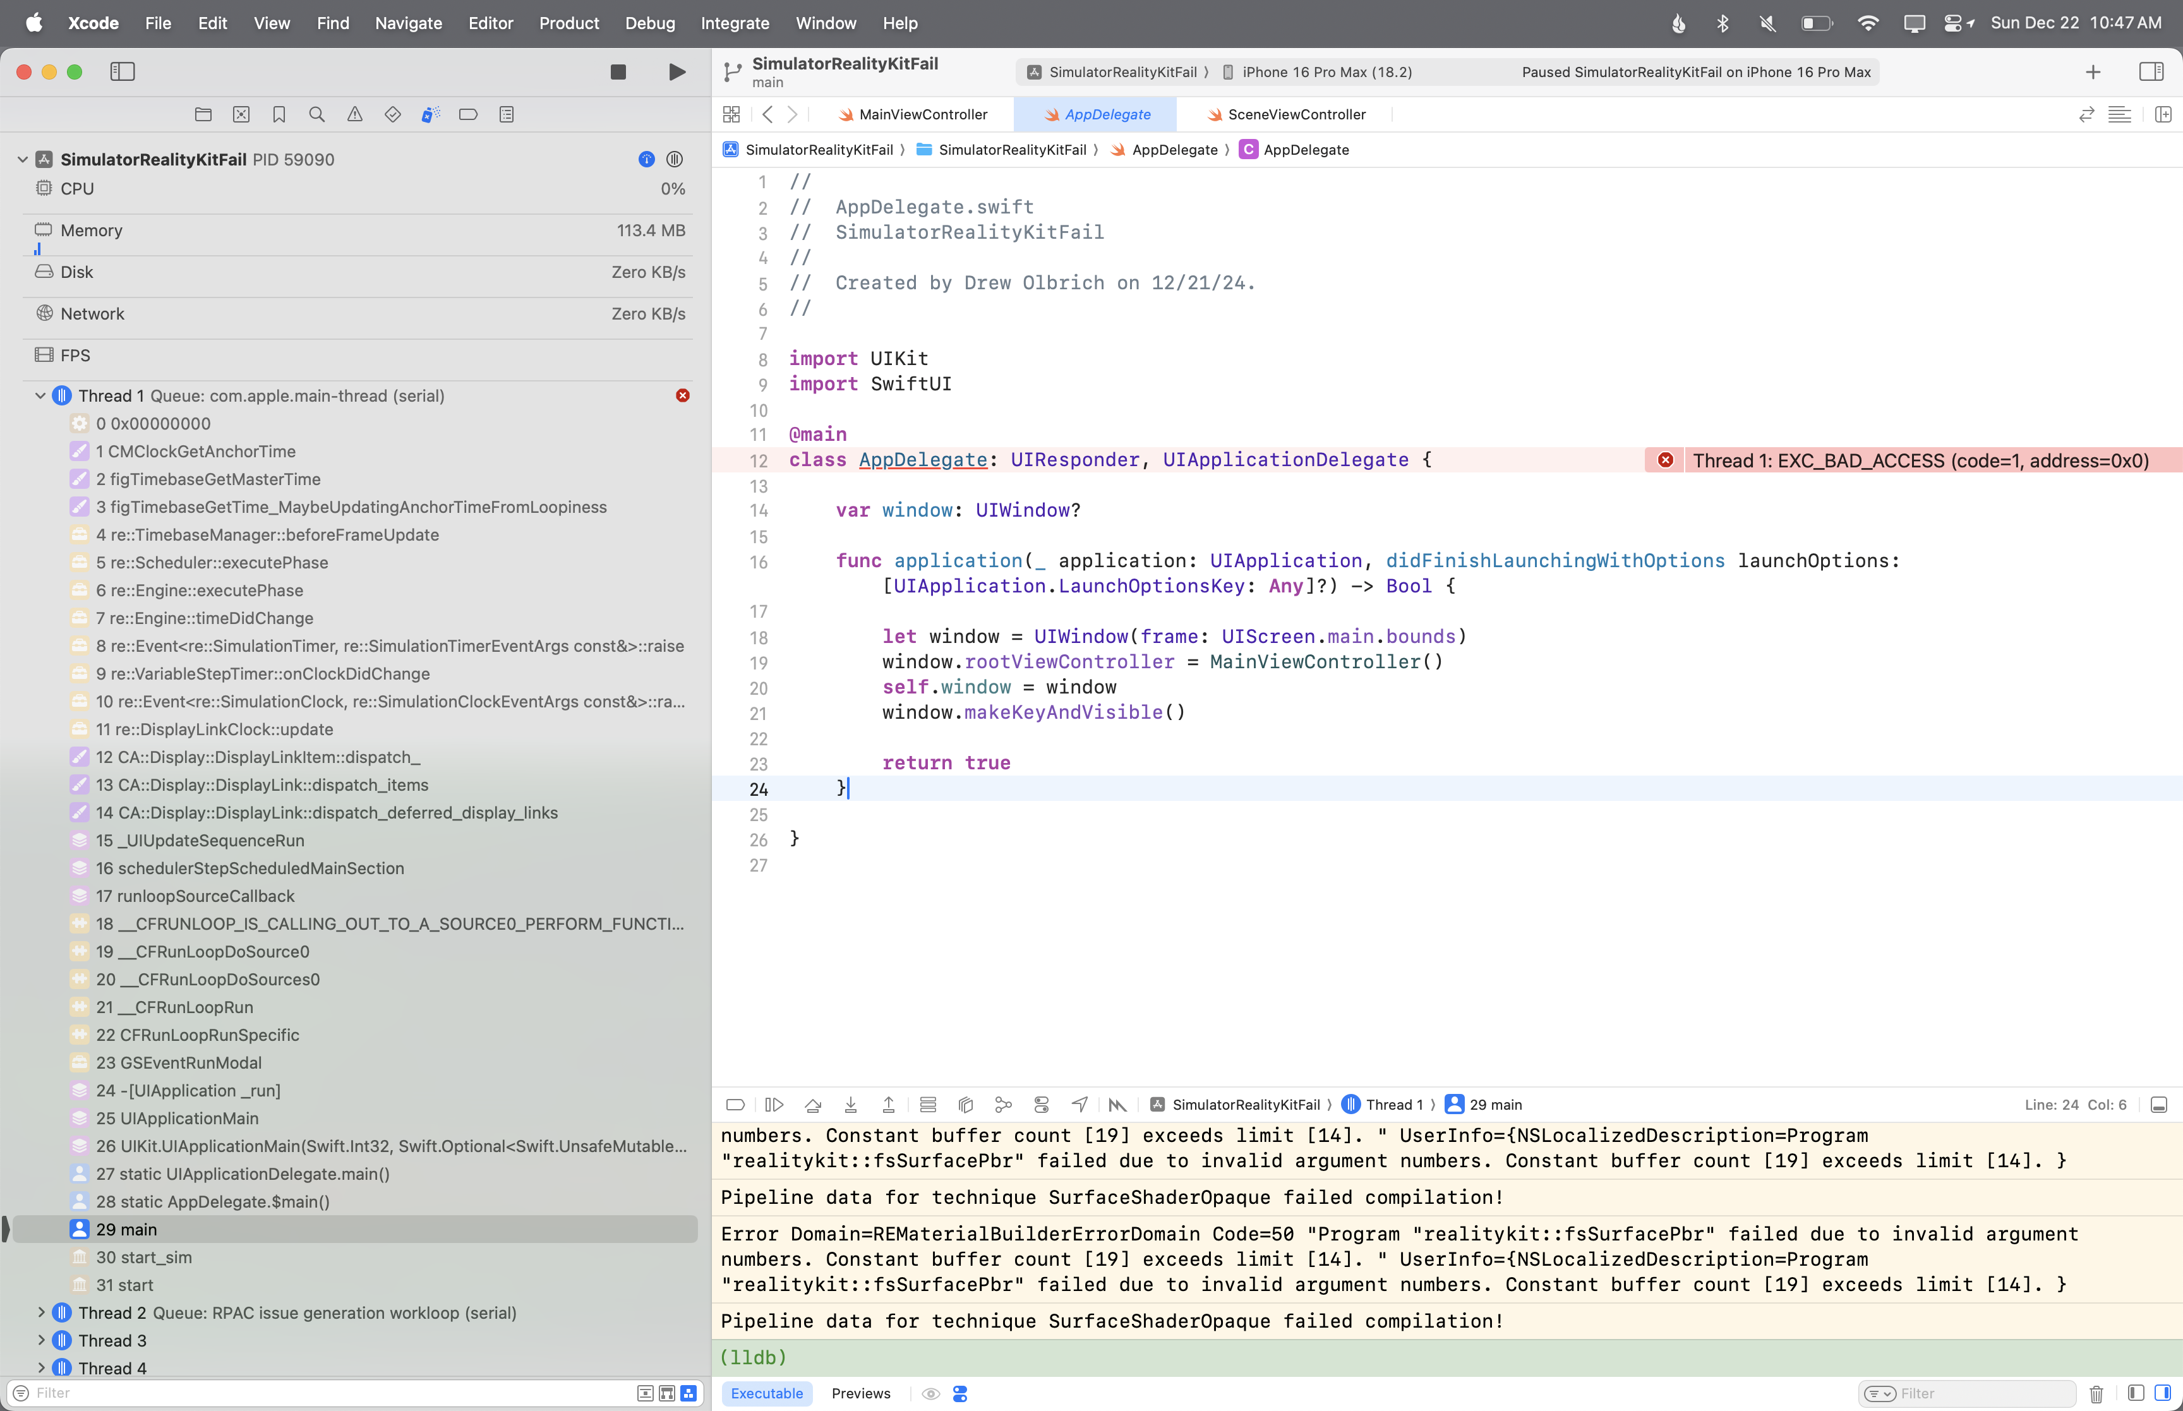Open the Product menu
This screenshot has width=2183, height=1411.
pyautogui.click(x=569, y=23)
